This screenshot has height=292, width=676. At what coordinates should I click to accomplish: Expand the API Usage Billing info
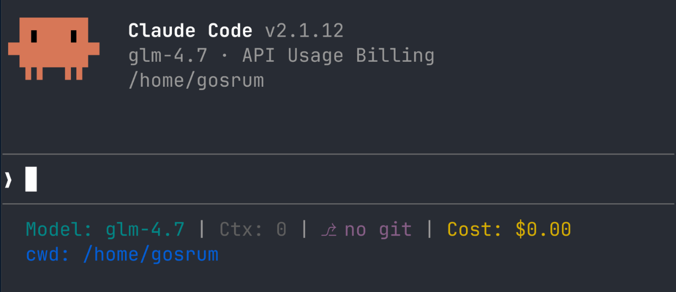click(338, 55)
